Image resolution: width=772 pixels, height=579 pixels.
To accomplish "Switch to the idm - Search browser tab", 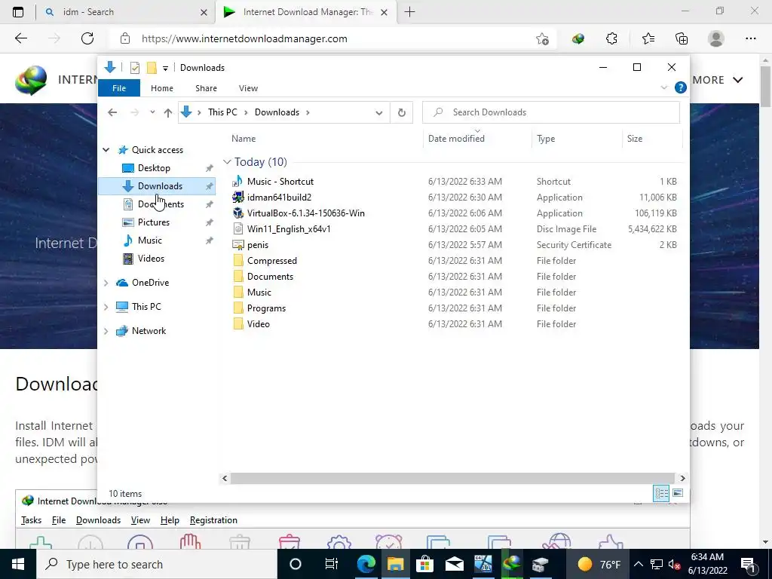I will tap(126, 12).
